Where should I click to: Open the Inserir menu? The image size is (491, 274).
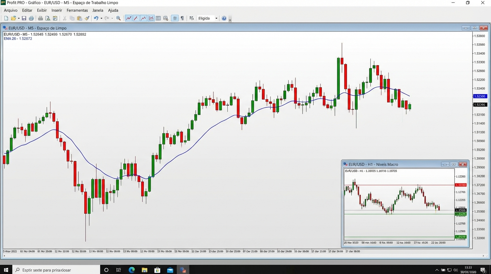56,10
